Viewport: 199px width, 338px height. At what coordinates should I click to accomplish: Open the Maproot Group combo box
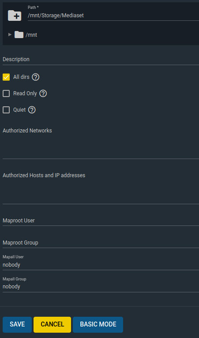[x=101, y=243]
